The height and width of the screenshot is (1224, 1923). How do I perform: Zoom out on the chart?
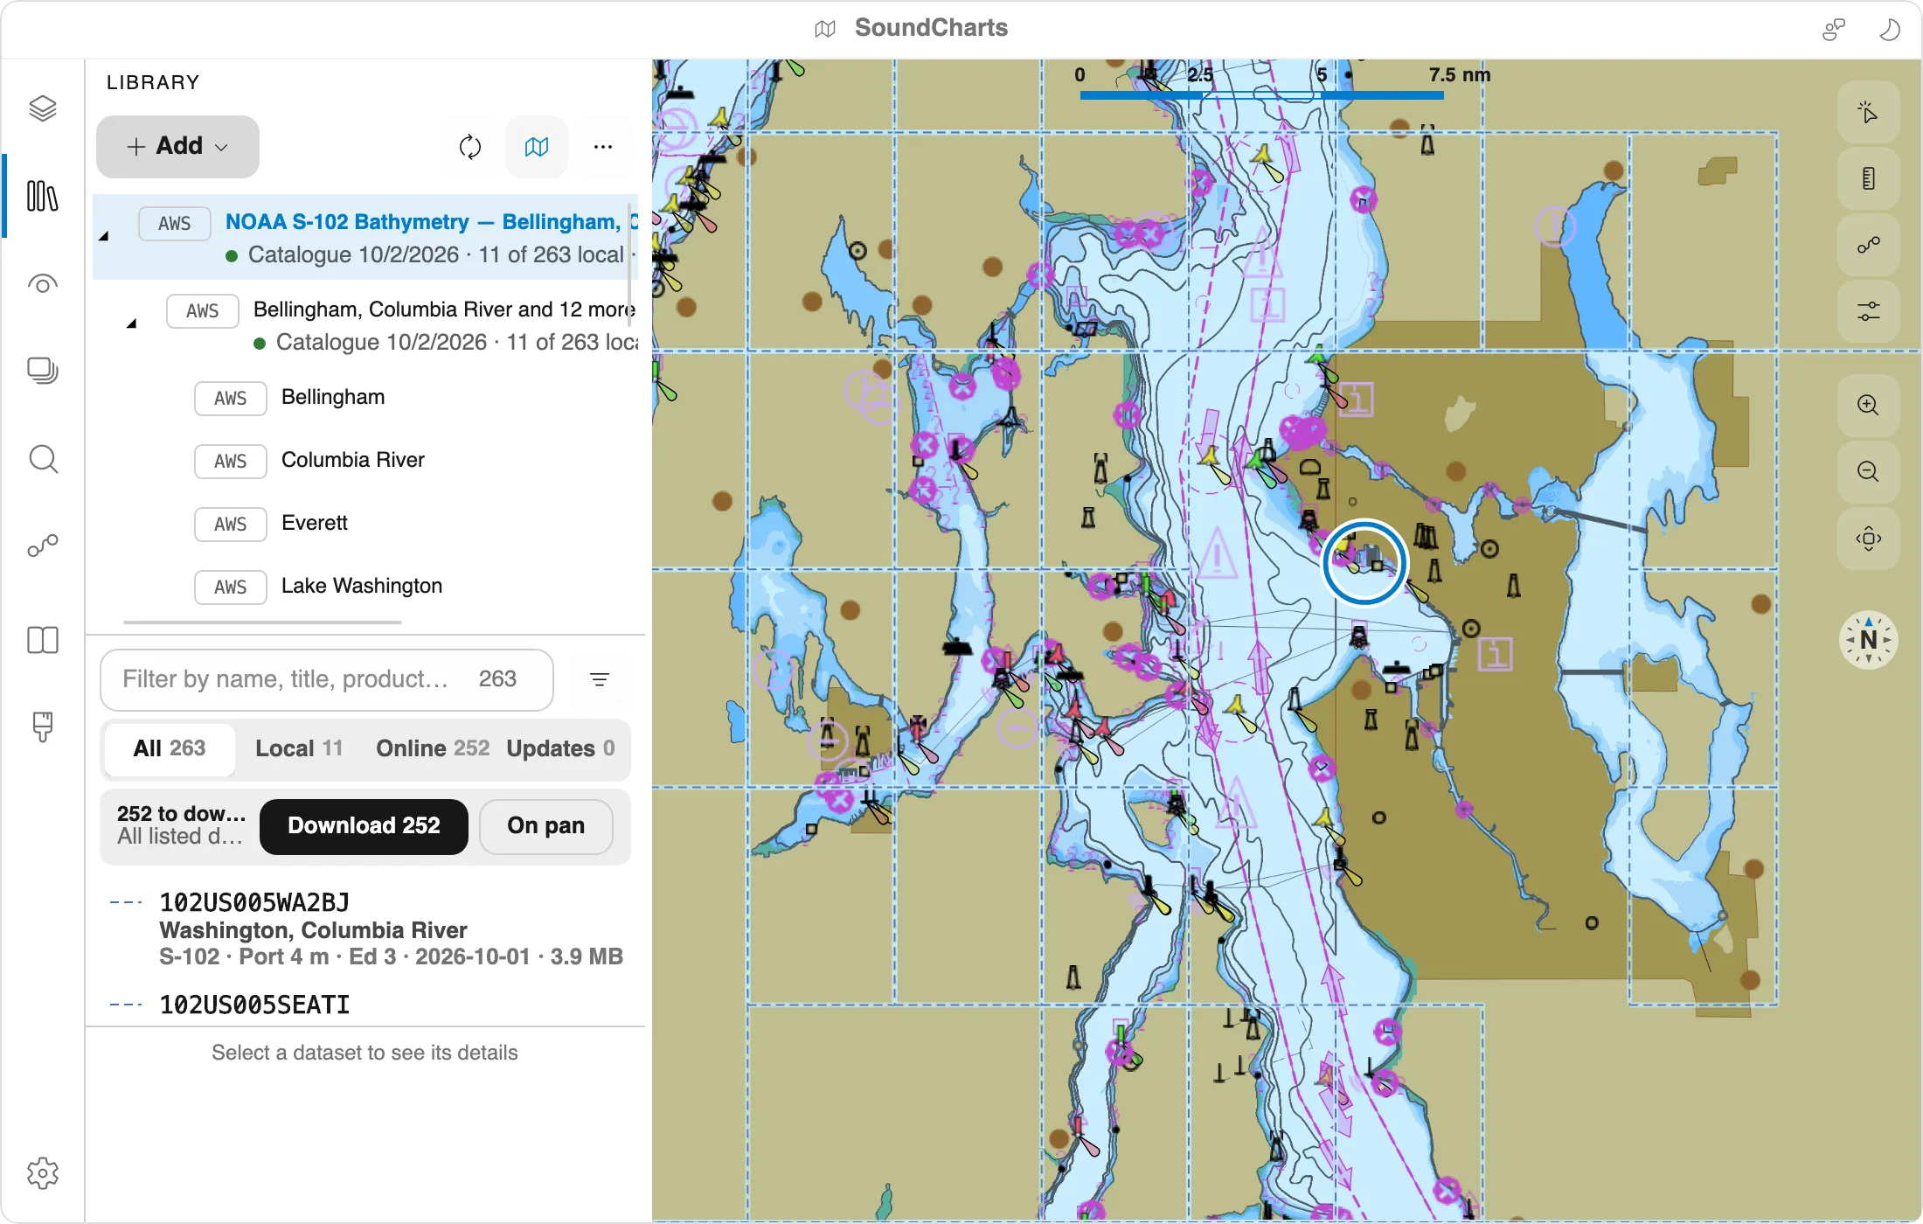pos(1868,471)
